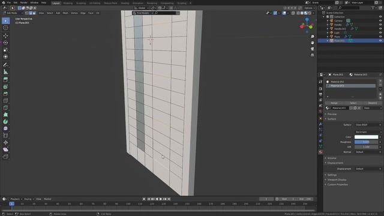384x216 pixels.
Task: Select the Scale tool
Action: pos(5,50)
